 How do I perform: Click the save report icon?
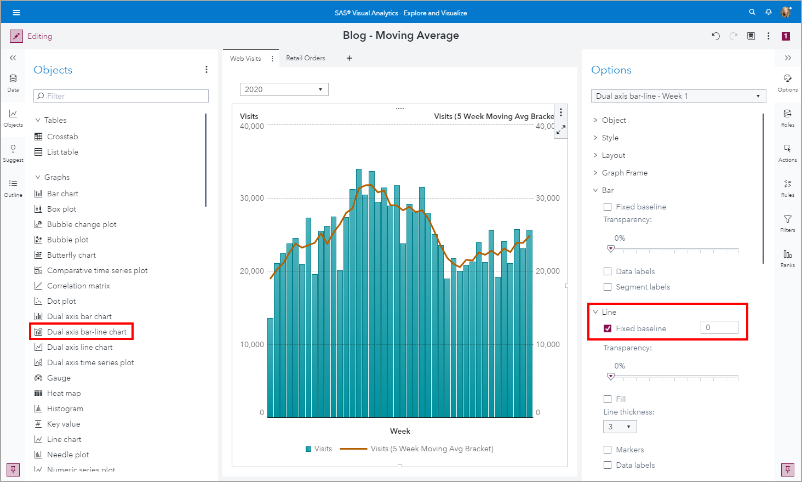751,36
